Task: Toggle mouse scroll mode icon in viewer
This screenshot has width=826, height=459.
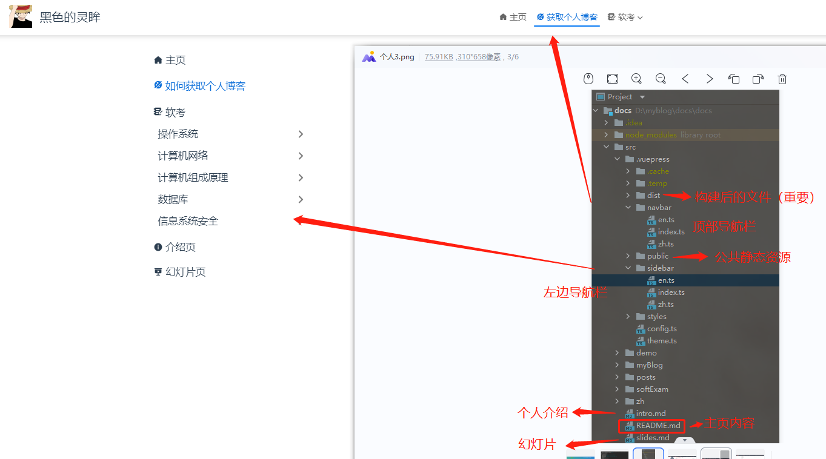Action: (x=588, y=79)
